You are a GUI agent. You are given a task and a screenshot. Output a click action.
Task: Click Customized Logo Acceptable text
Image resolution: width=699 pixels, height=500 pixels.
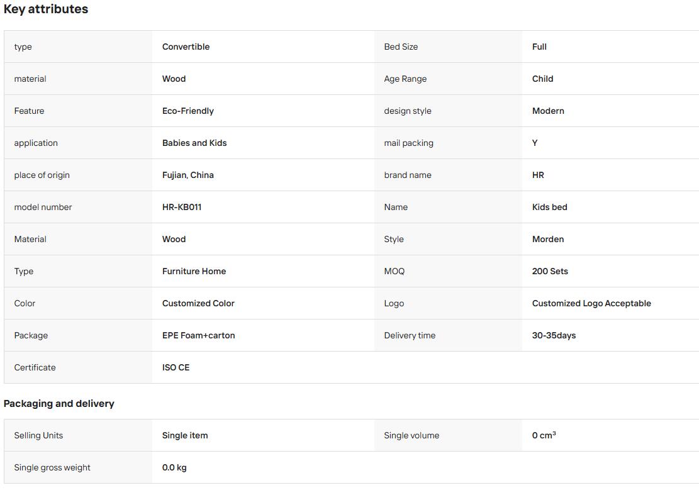591,304
